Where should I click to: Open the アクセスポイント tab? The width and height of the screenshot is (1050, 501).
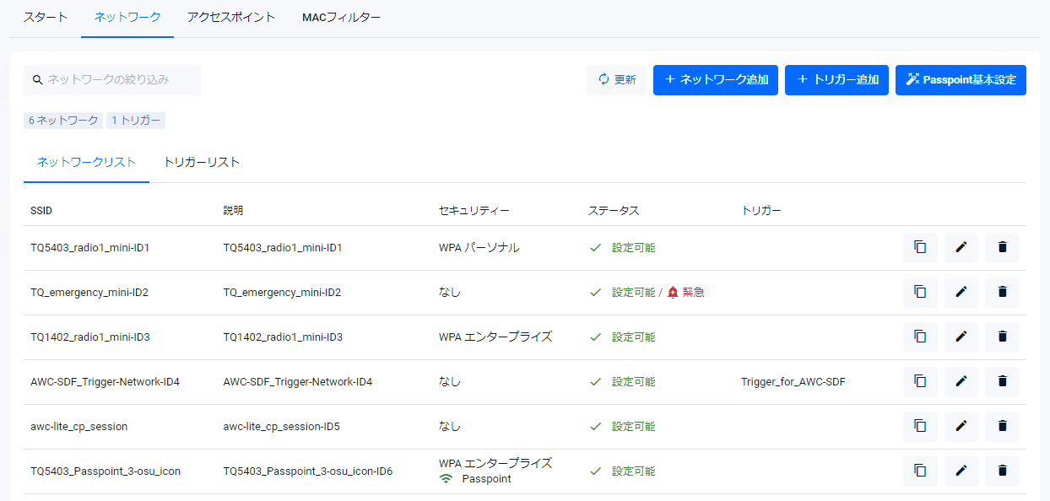(x=231, y=18)
